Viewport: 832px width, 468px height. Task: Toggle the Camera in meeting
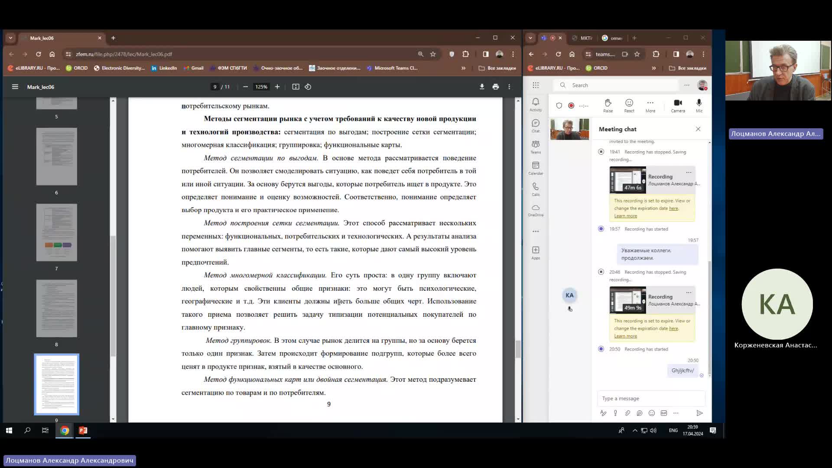coord(678,105)
